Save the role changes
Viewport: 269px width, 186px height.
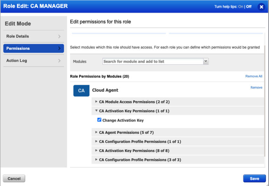(x=254, y=178)
